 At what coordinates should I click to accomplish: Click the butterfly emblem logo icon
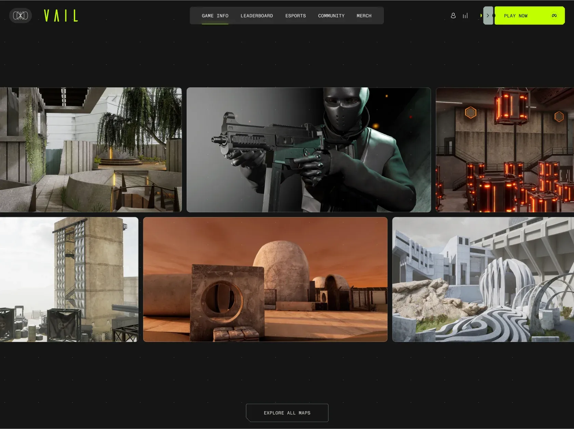coord(20,16)
